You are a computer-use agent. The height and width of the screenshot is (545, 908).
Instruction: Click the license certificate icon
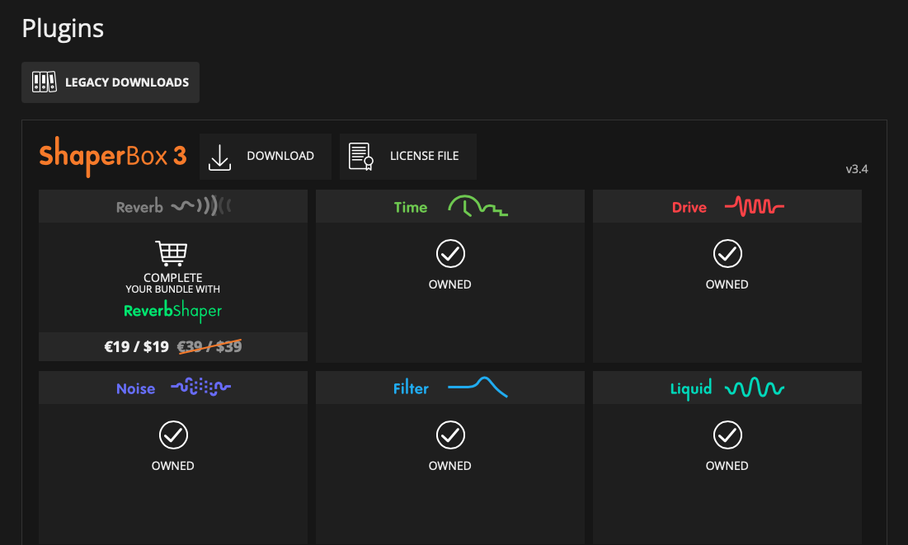360,157
